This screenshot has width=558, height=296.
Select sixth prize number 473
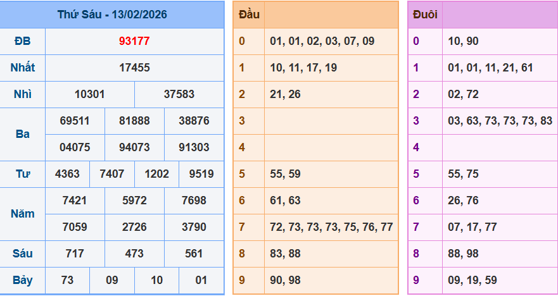pos(134,254)
